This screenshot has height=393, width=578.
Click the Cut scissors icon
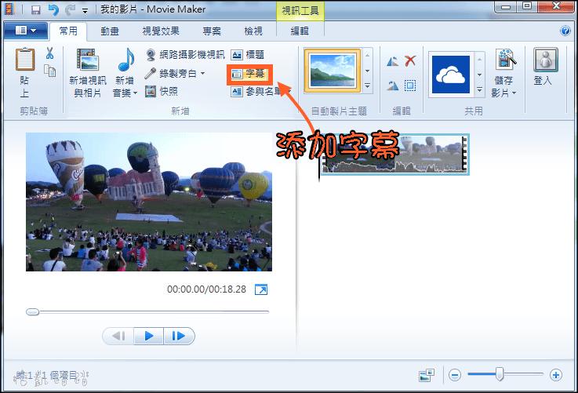pos(49,53)
